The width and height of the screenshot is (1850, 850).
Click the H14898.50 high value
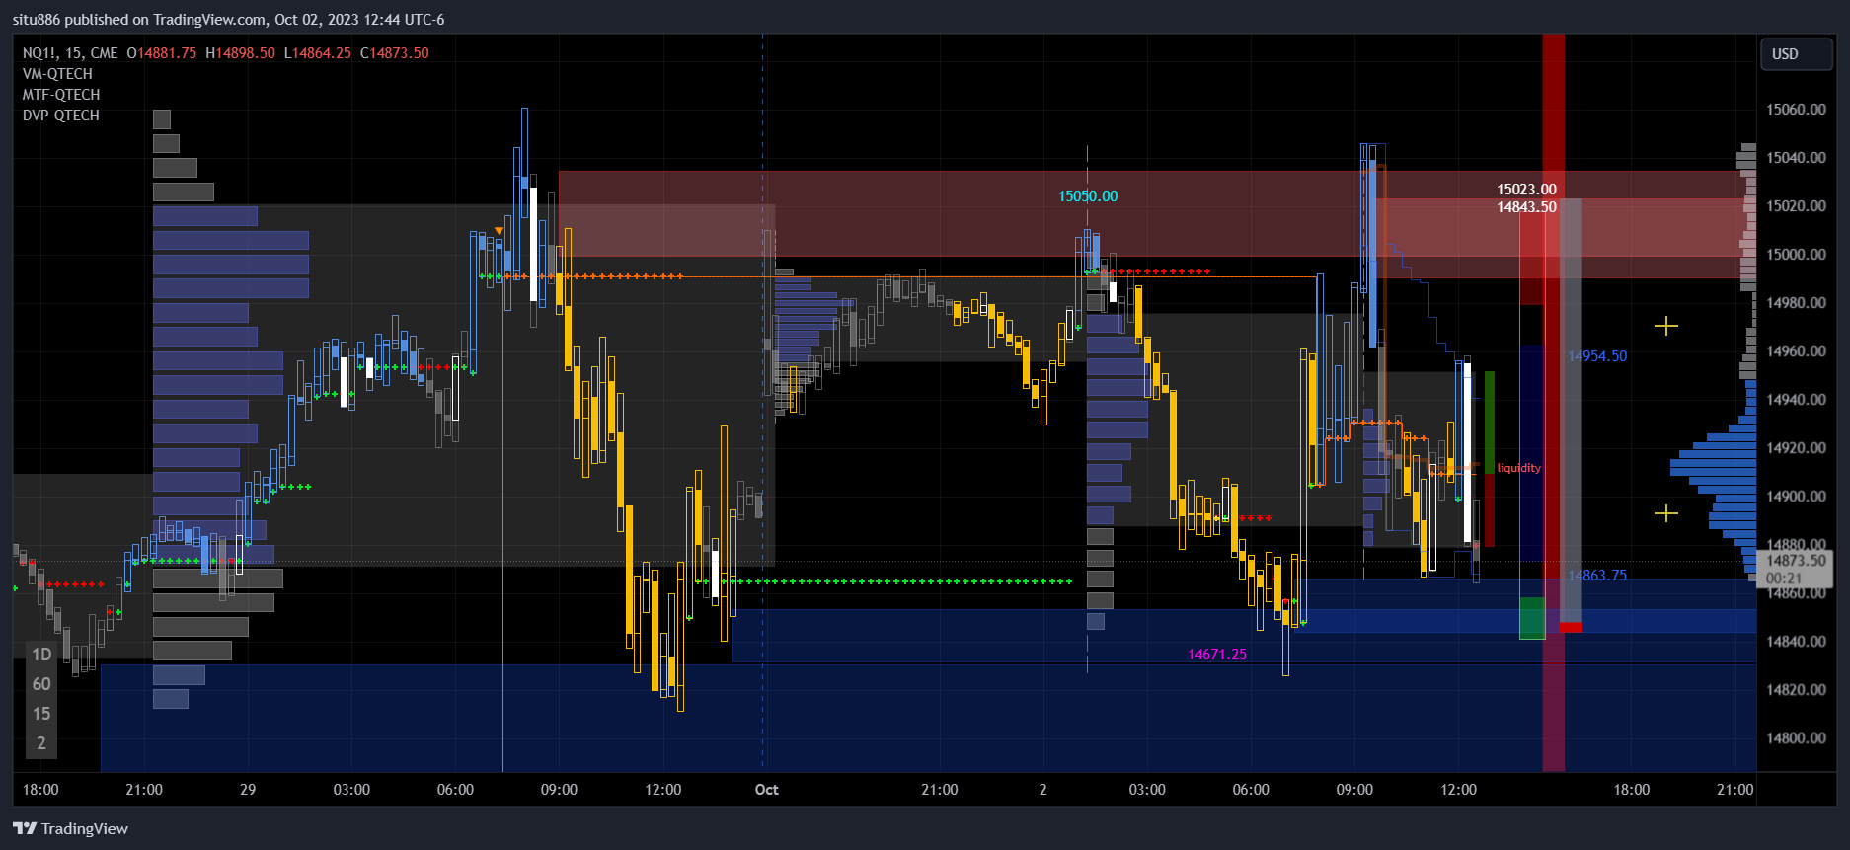click(x=240, y=53)
